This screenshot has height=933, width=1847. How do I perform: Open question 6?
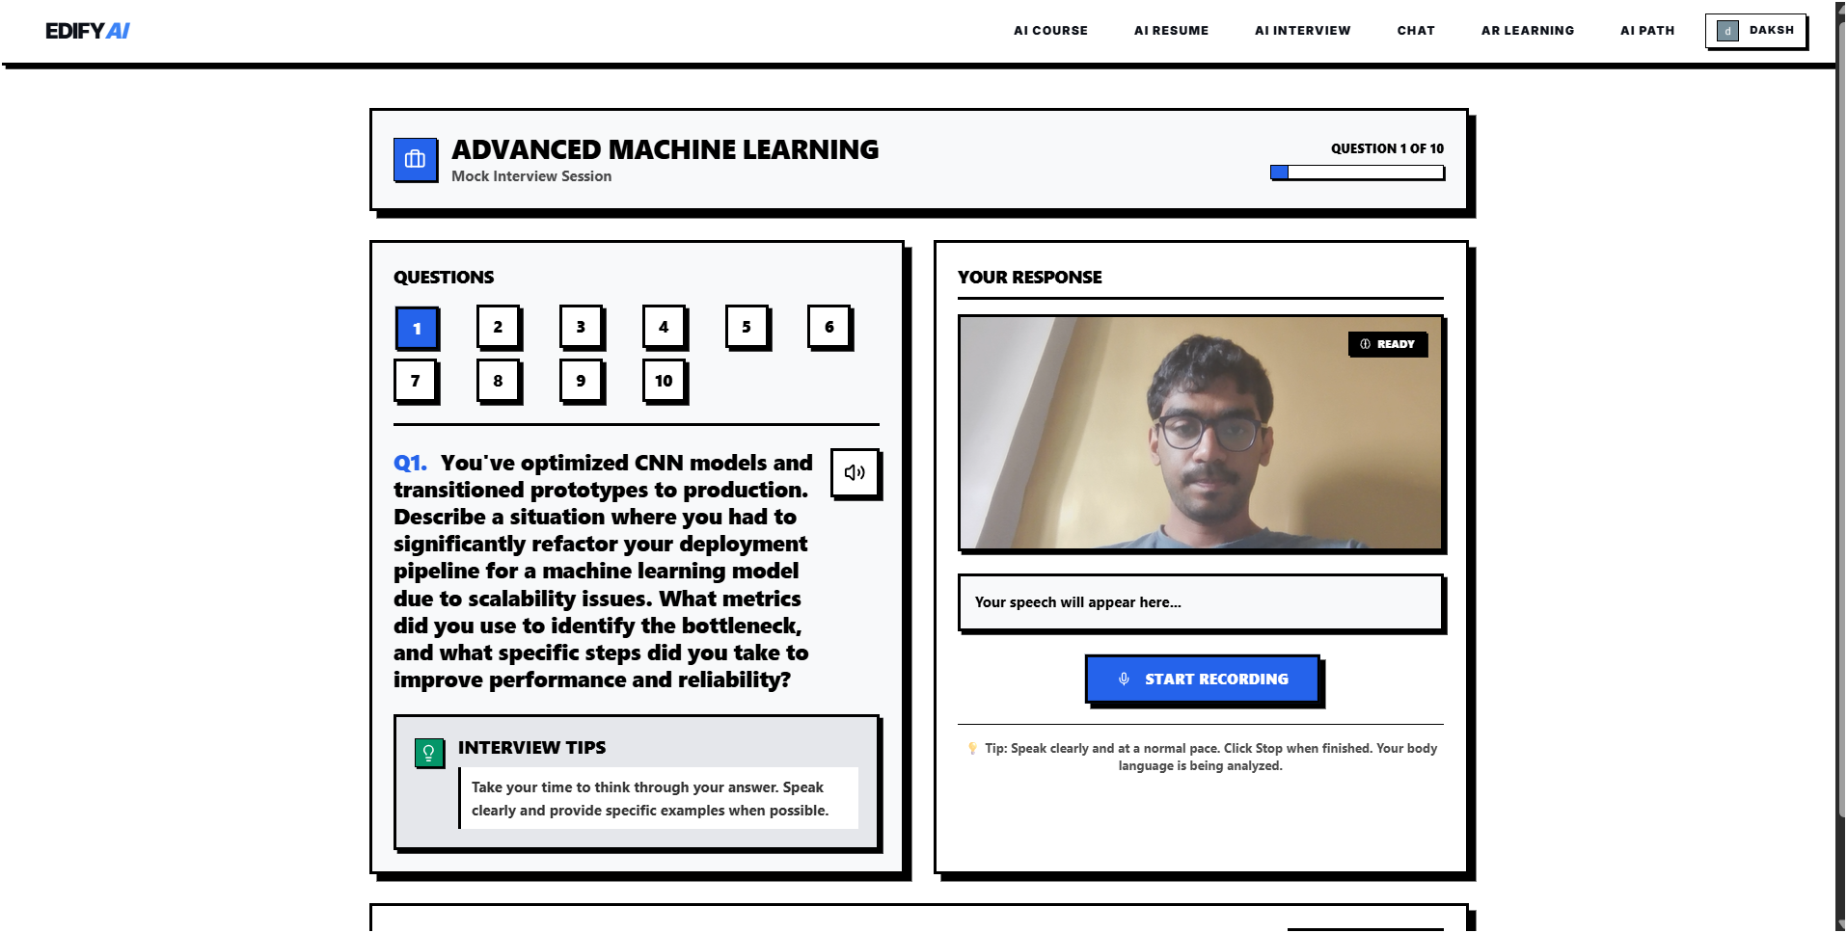[x=829, y=328]
